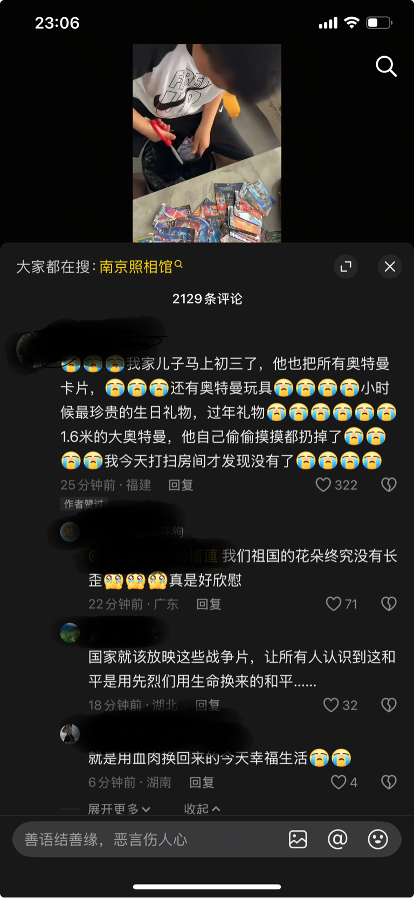This screenshot has width=414, height=898.
Task: Dislike the Fujian comment with broken heart
Action: pyautogui.click(x=389, y=485)
